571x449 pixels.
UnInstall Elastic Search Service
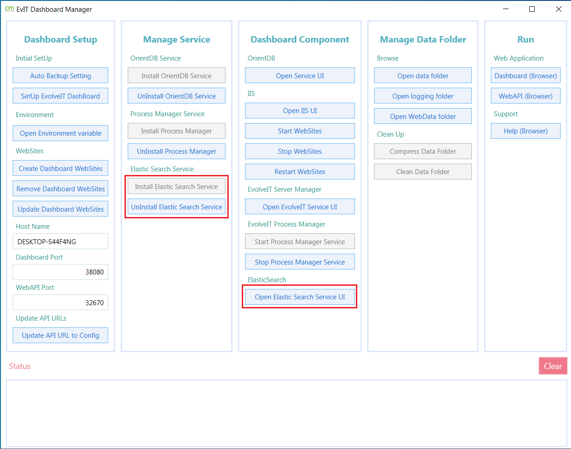(176, 207)
